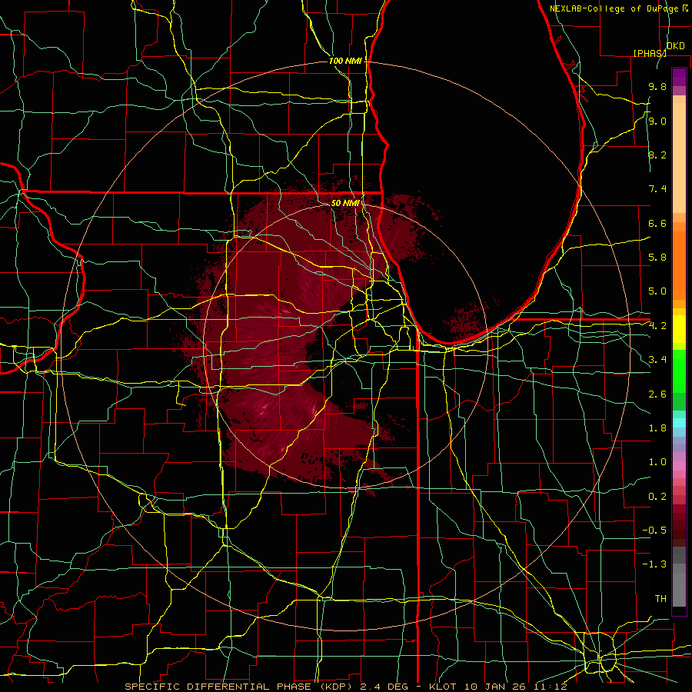Click the 2.6 scale value
This screenshot has width=692, height=692.
pos(657,394)
